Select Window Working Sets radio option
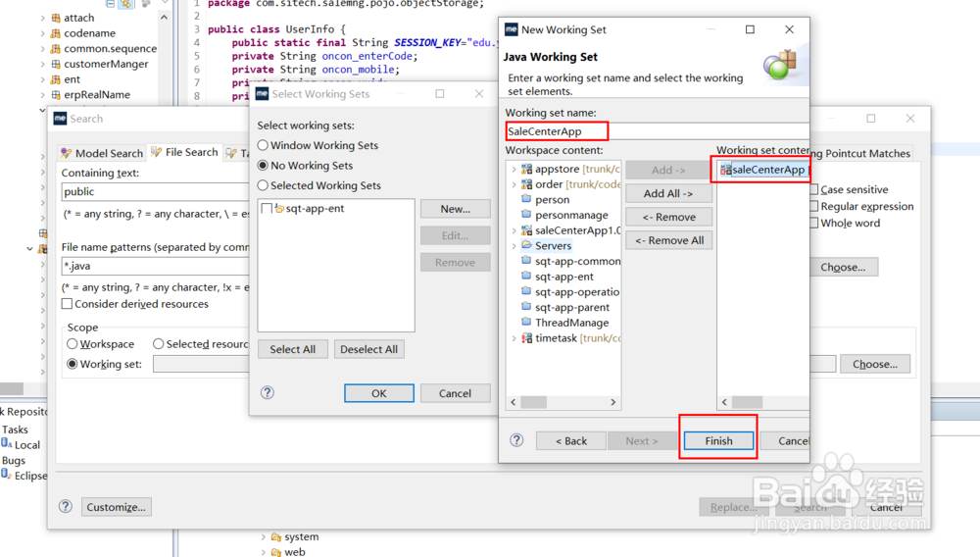980x557 pixels. pos(263,145)
